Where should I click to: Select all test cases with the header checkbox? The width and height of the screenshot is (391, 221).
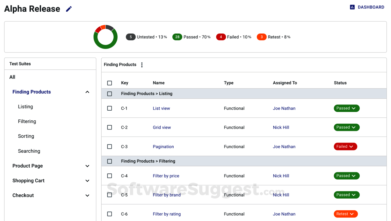click(x=109, y=83)
